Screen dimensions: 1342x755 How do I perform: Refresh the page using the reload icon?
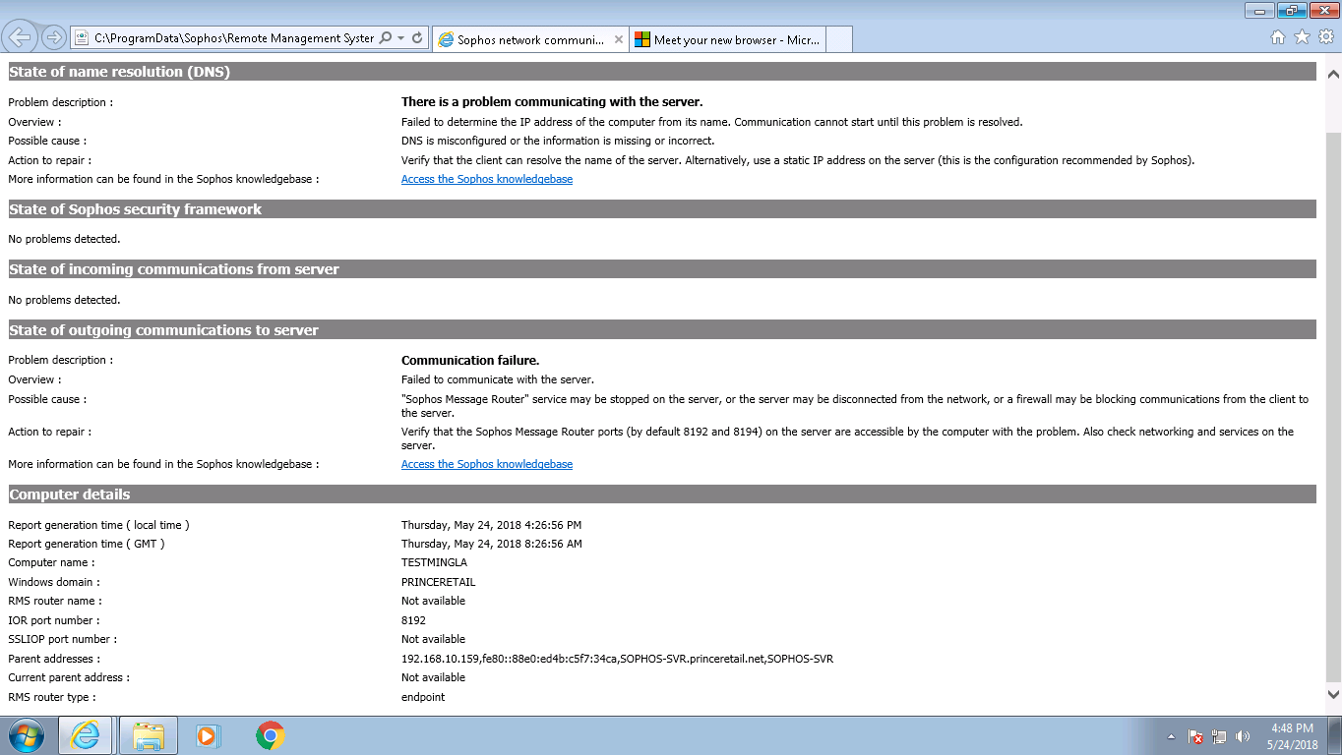(x=417, y=38)
